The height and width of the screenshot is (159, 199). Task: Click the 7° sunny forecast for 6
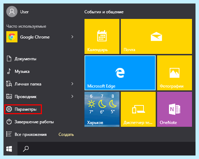pyautogui.click(x=91, y=104)
